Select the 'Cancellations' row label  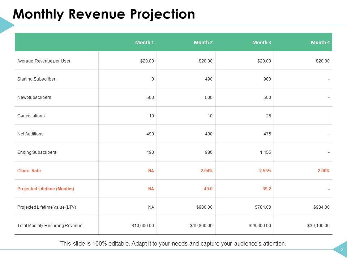(31, 116)
